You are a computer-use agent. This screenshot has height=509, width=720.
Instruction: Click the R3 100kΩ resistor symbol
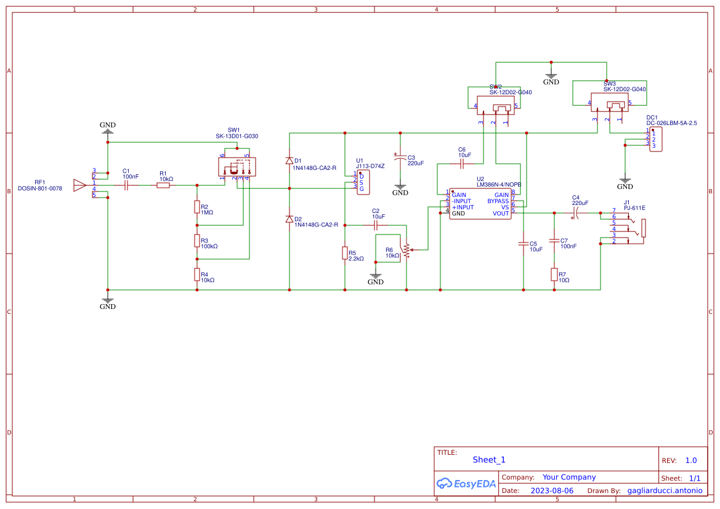[x=197, y=241]
